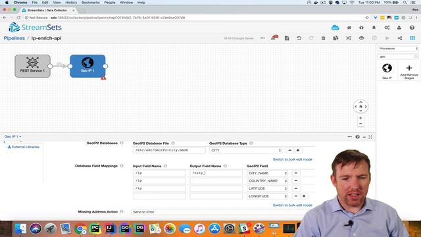The height and width of the screenshot is (237, 421).
Task: Open the Chrome Bookmarks menu
Action: (x=91, y=3)
